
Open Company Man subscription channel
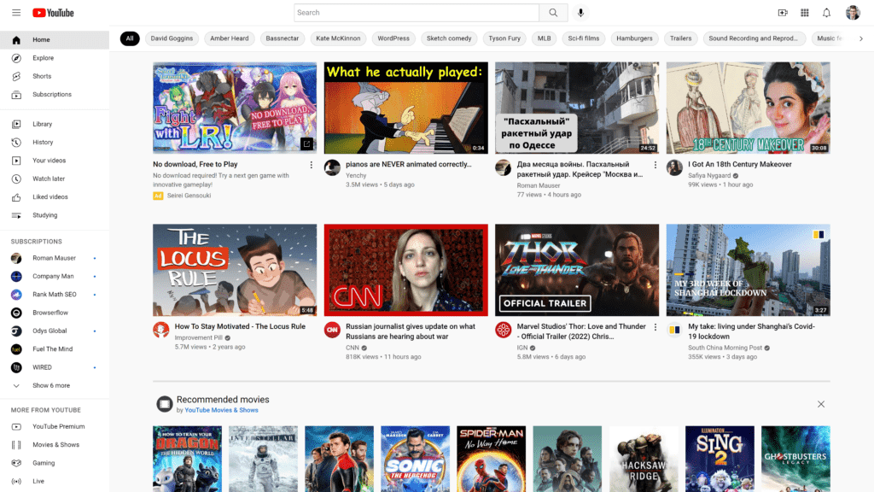[55, 276]
